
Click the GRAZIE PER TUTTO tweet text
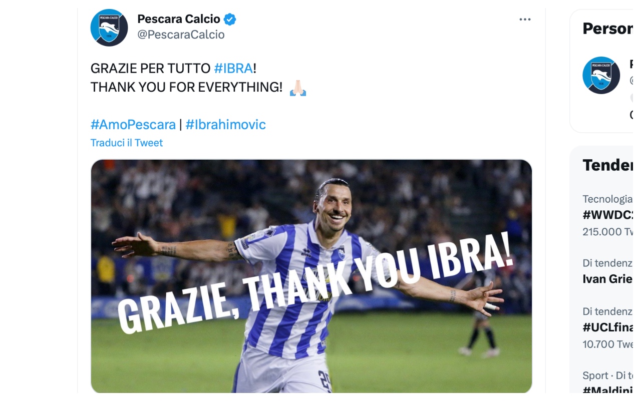point(150,68)
